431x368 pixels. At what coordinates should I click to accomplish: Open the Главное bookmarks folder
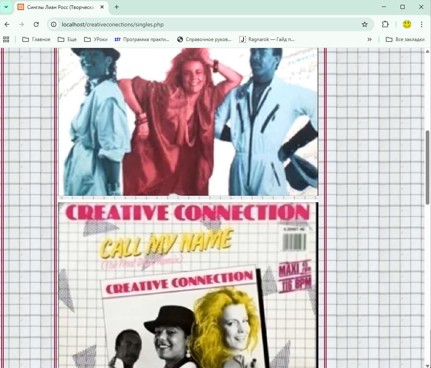pos(36,39)
